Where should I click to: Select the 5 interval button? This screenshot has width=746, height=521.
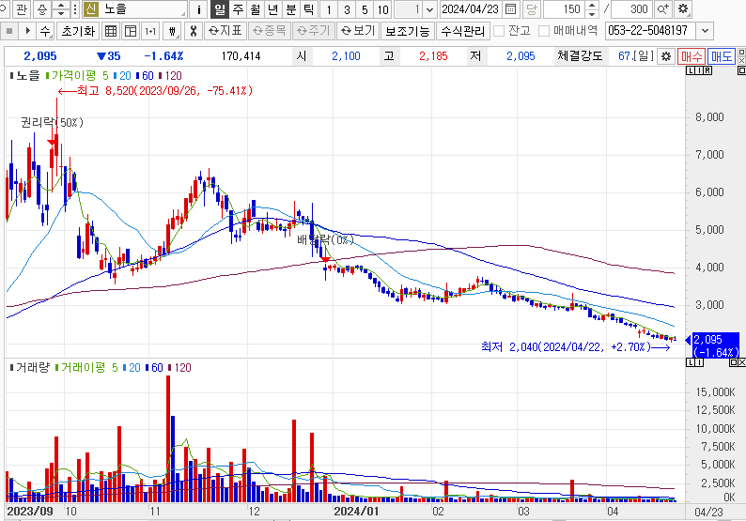[365, 9]
